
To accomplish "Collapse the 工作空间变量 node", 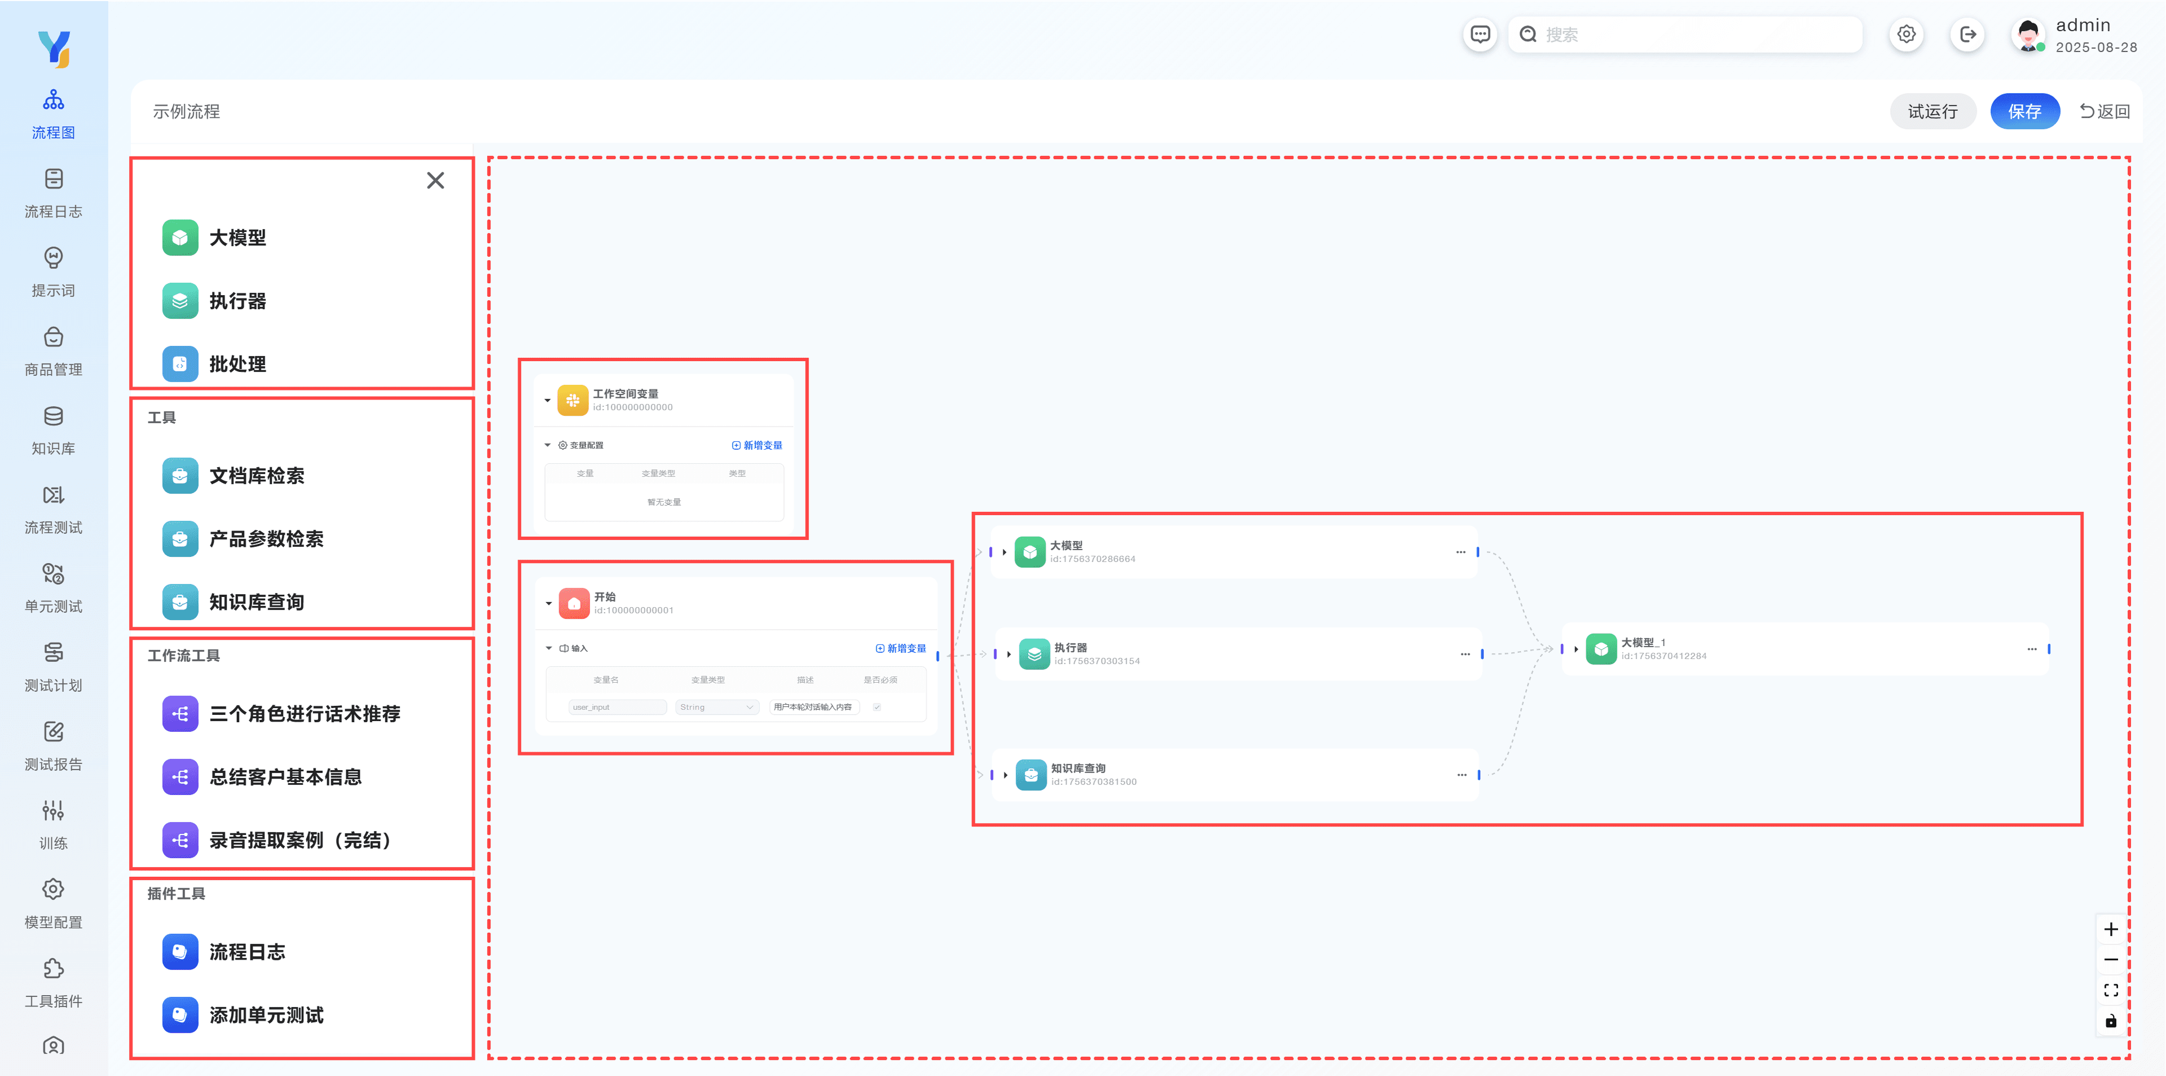I will [x=547, y=401].
